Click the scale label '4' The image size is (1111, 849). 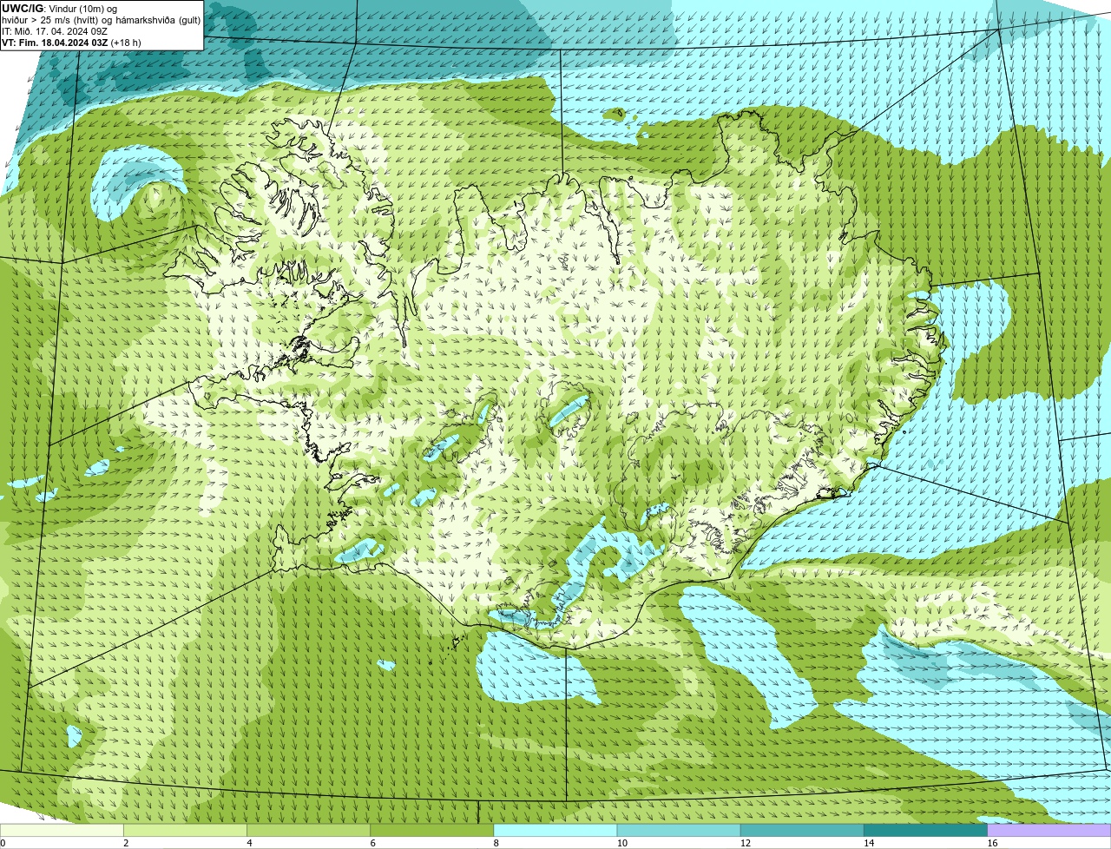[249, 843]
